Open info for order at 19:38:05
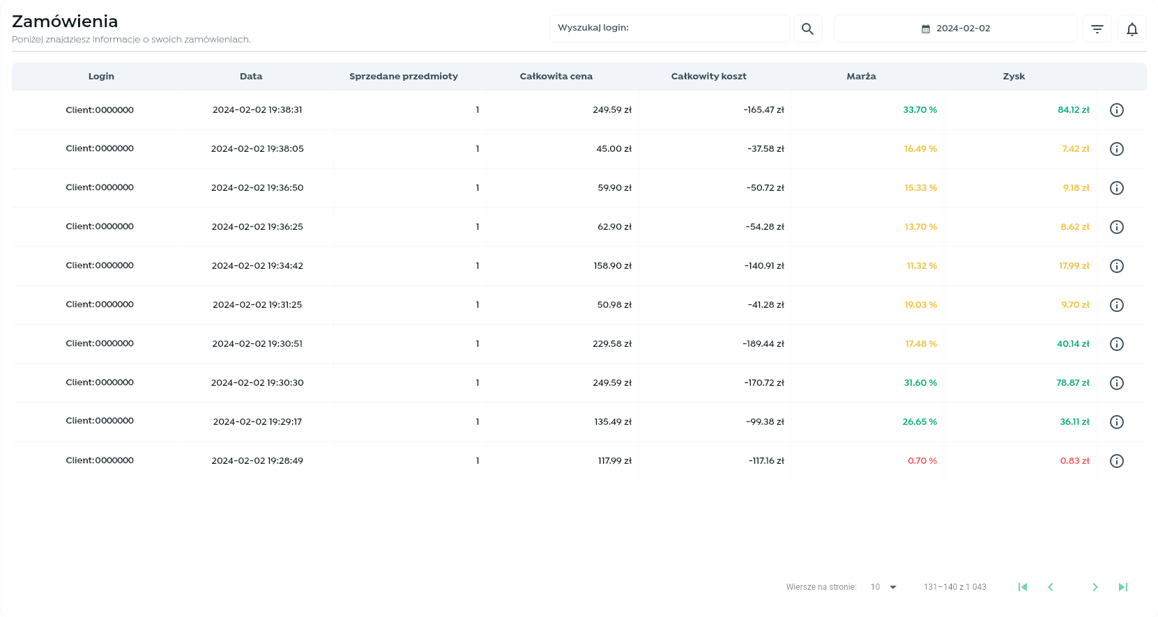 point(1116,149)
